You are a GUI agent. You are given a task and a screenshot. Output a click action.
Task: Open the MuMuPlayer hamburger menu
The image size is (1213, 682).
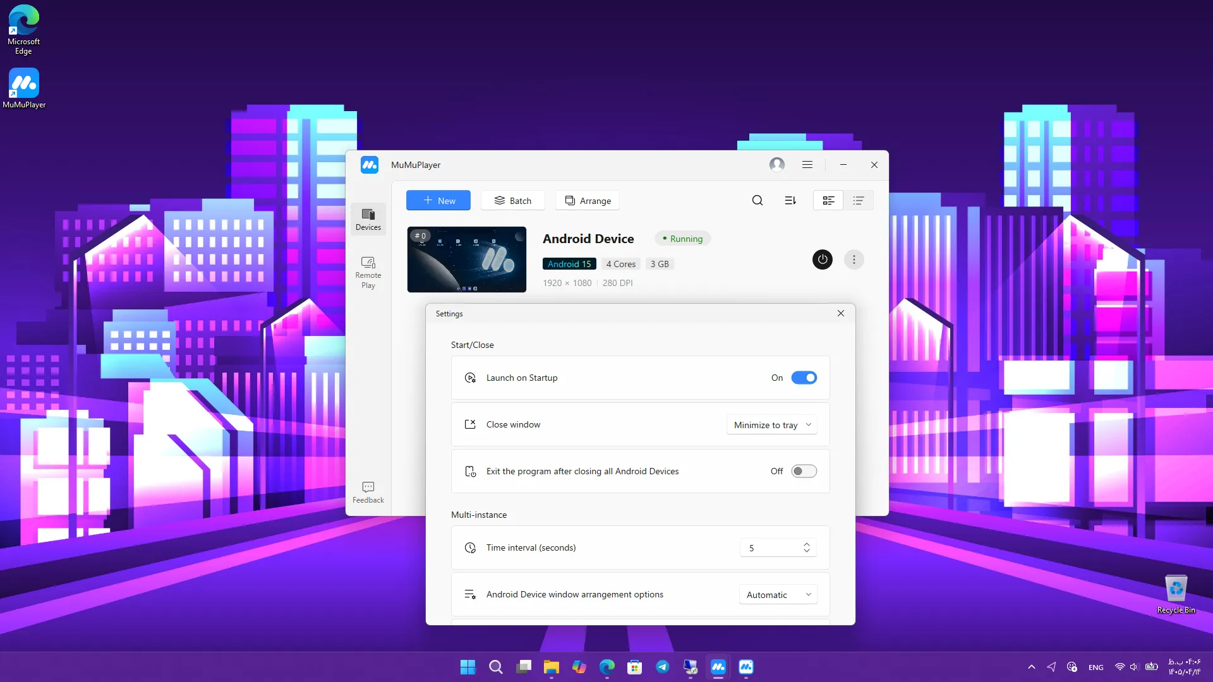point(807,165)
